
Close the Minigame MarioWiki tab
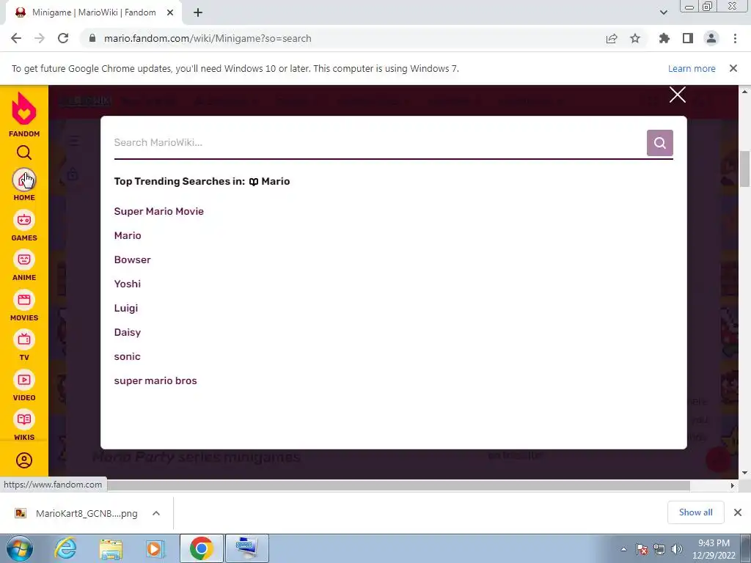tap(170, 12)
